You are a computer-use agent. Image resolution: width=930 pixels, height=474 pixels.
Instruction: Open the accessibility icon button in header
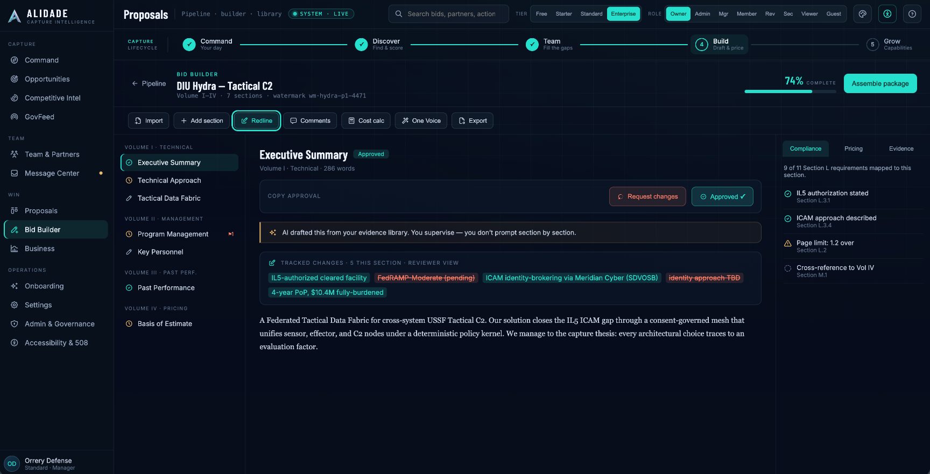[x=887, y=14]
